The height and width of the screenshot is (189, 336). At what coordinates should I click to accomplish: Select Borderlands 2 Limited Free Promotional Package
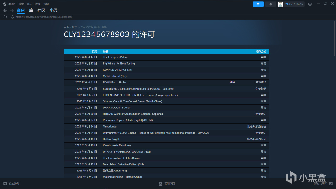138,89
